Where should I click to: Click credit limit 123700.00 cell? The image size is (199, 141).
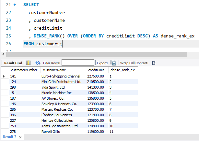(x=97, y=109)
